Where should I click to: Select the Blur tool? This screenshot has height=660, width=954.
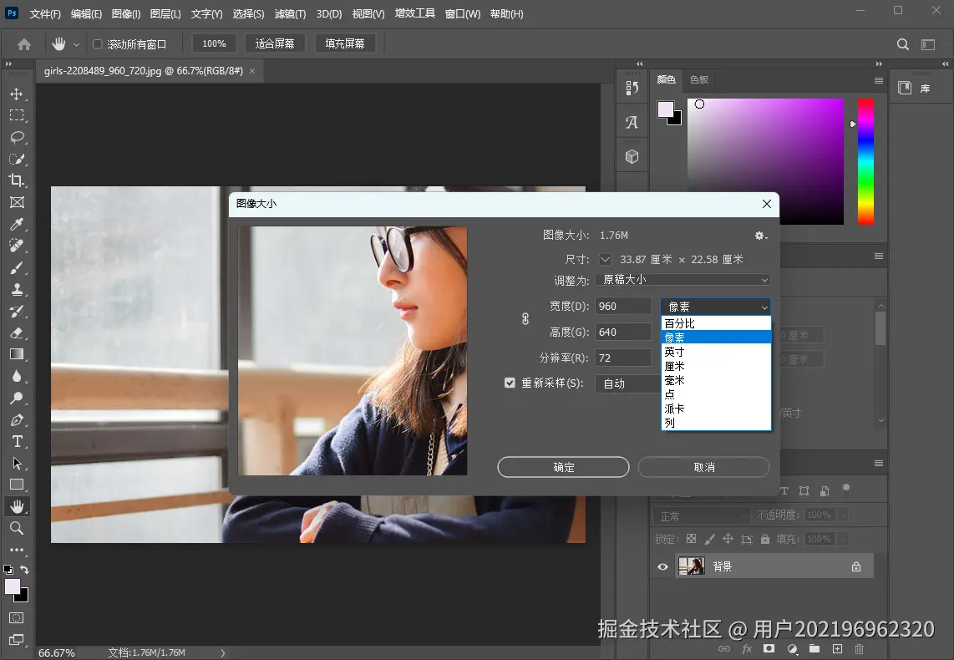17,377
